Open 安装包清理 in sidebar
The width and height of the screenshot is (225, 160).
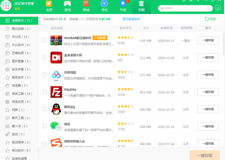pyautogui.click(x=19, y=158)
